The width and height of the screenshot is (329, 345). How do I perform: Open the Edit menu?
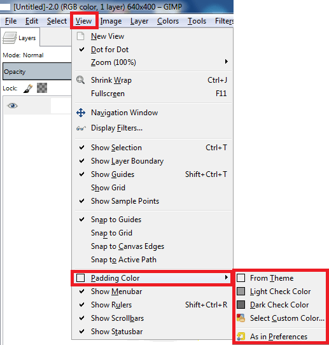[32, 21]
